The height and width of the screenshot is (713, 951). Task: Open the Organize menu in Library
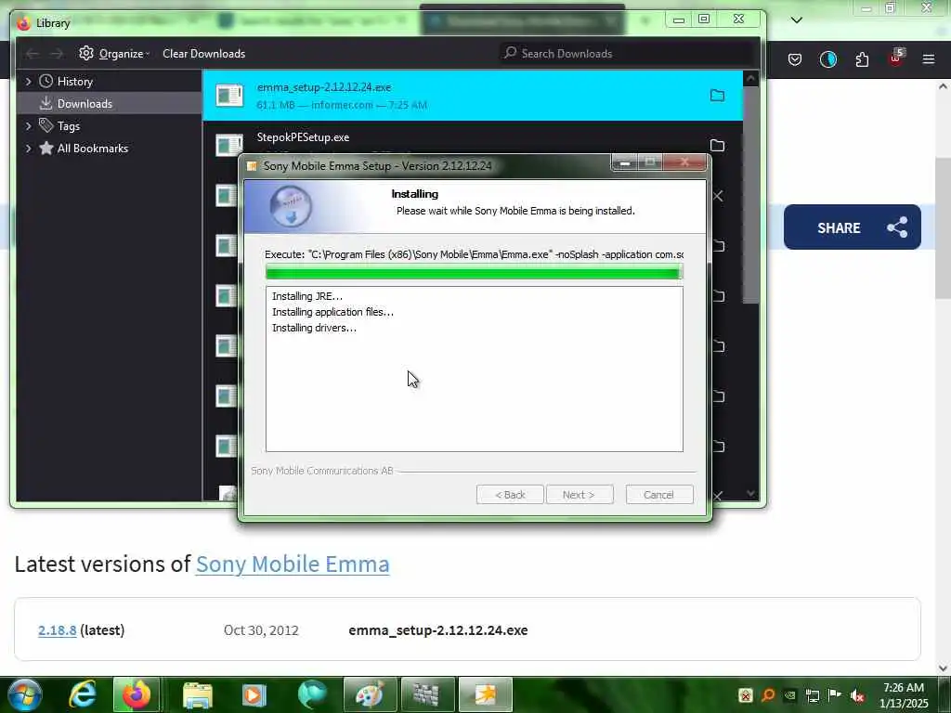tap(114, 53)
